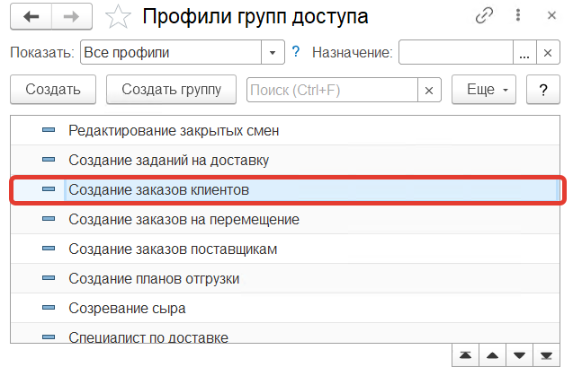573x376 pixels.
Task: Open the Еще dropdown menu
Action: pos(487,90)
